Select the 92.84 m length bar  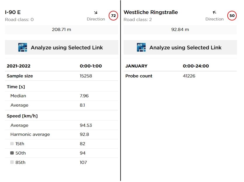click(x=180, y=30)
